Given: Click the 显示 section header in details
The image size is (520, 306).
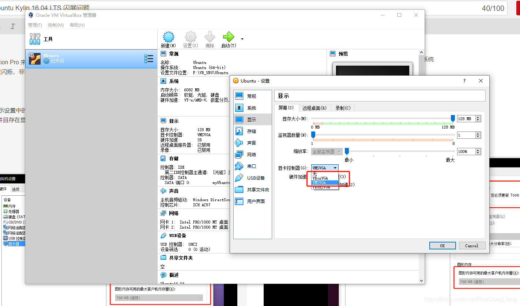Looking at the screenshot, I should pos(174,121).
